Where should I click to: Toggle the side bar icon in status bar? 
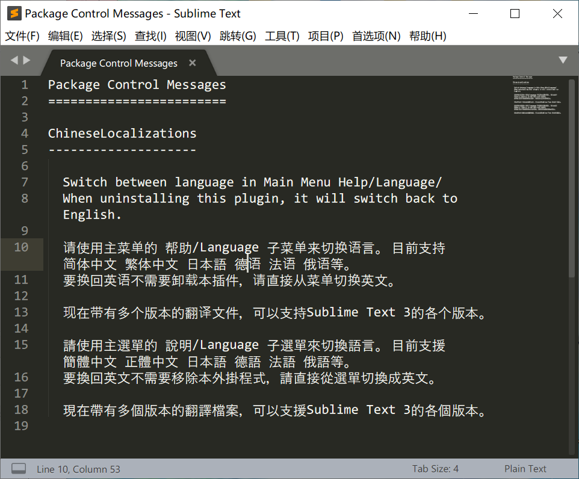pyautogui.click(x=19, y=469)
